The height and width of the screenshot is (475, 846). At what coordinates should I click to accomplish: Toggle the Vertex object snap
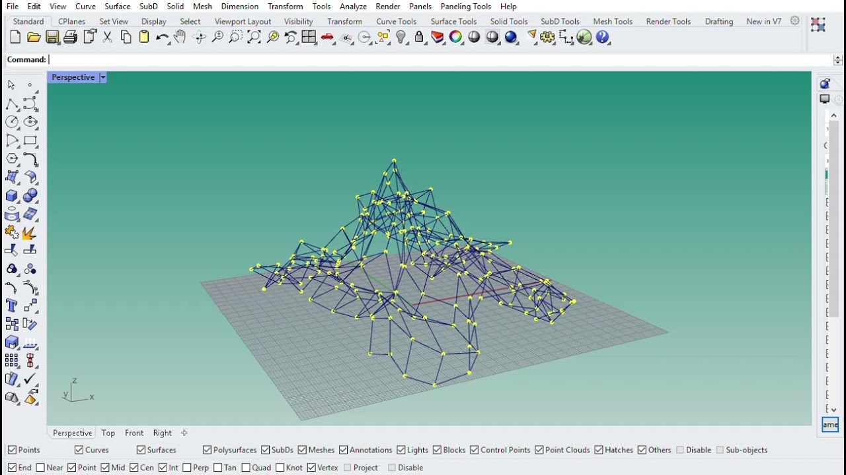point(311,468)
